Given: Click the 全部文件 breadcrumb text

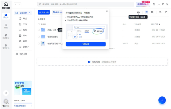Looking at the screenshot, I should click(x=41, y=19).
